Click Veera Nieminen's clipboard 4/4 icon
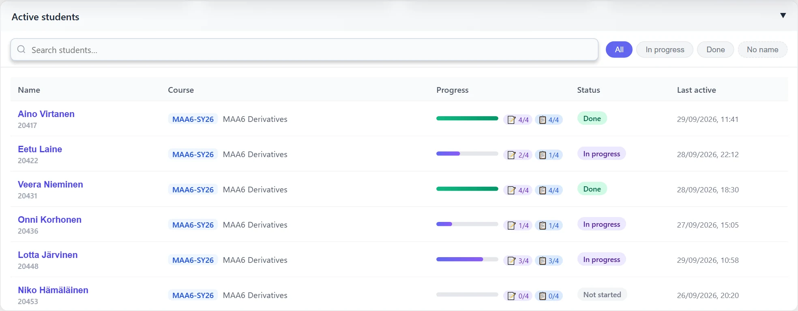The height and width of the screenshot is (311, 798). pos(543,190)
